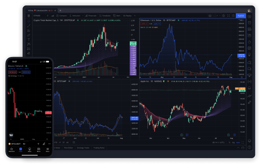Image resolution: width=261 pixels, height=165 pixels.
Task: Click the Compare button
Action: pyautogui.click(x=62, y=16)
